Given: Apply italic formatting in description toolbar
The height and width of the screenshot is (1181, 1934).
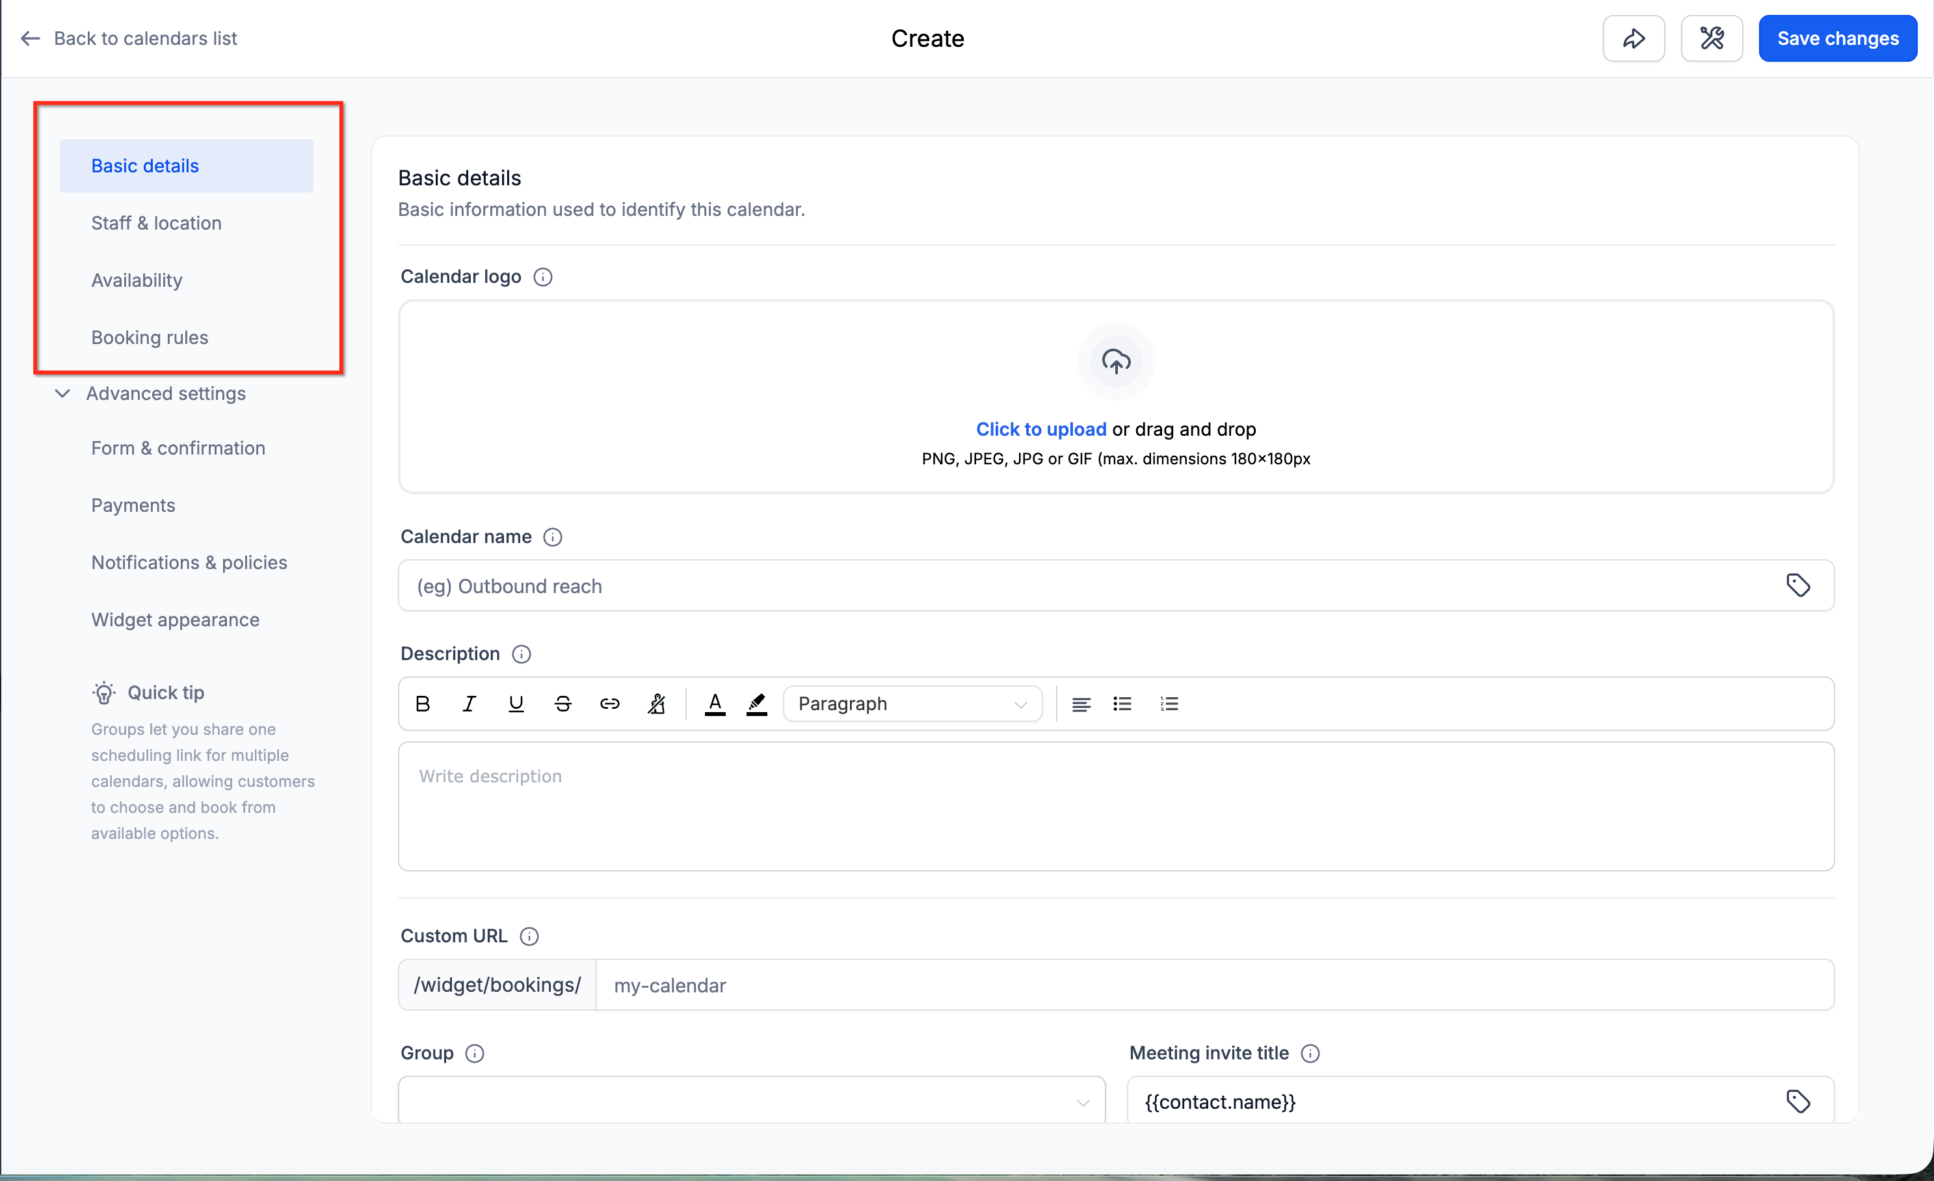Looking at the screenshot, I should (469, 704).
